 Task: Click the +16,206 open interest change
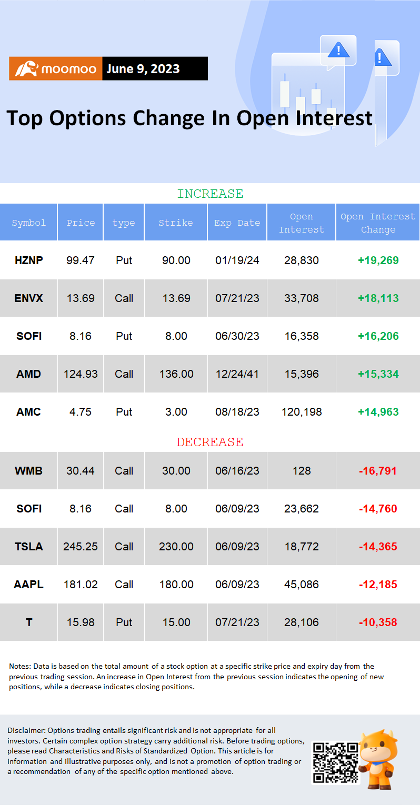click(x=378, y=336)
